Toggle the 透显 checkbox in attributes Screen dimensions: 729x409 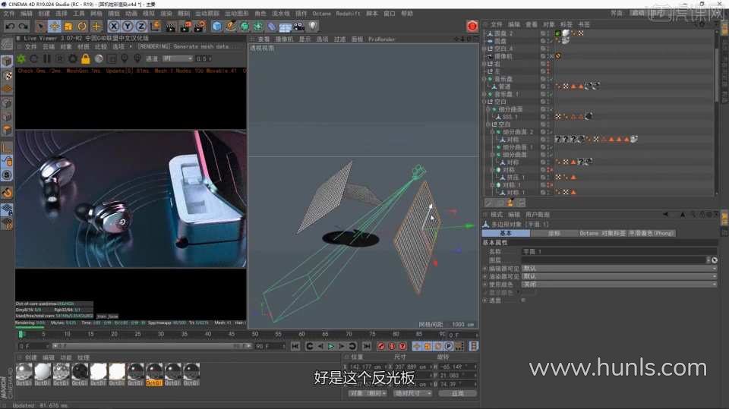(x=522, y=300)
